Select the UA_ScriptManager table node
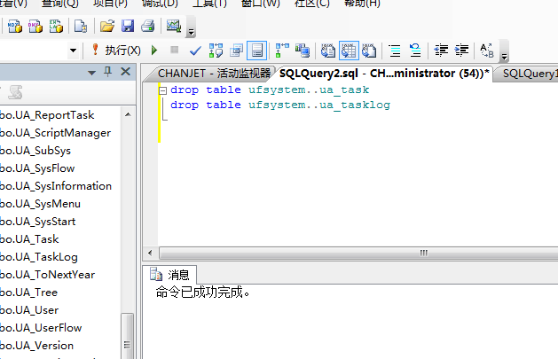Image resolution: width=558 pixels, height=359 pixels. [55, 133]
